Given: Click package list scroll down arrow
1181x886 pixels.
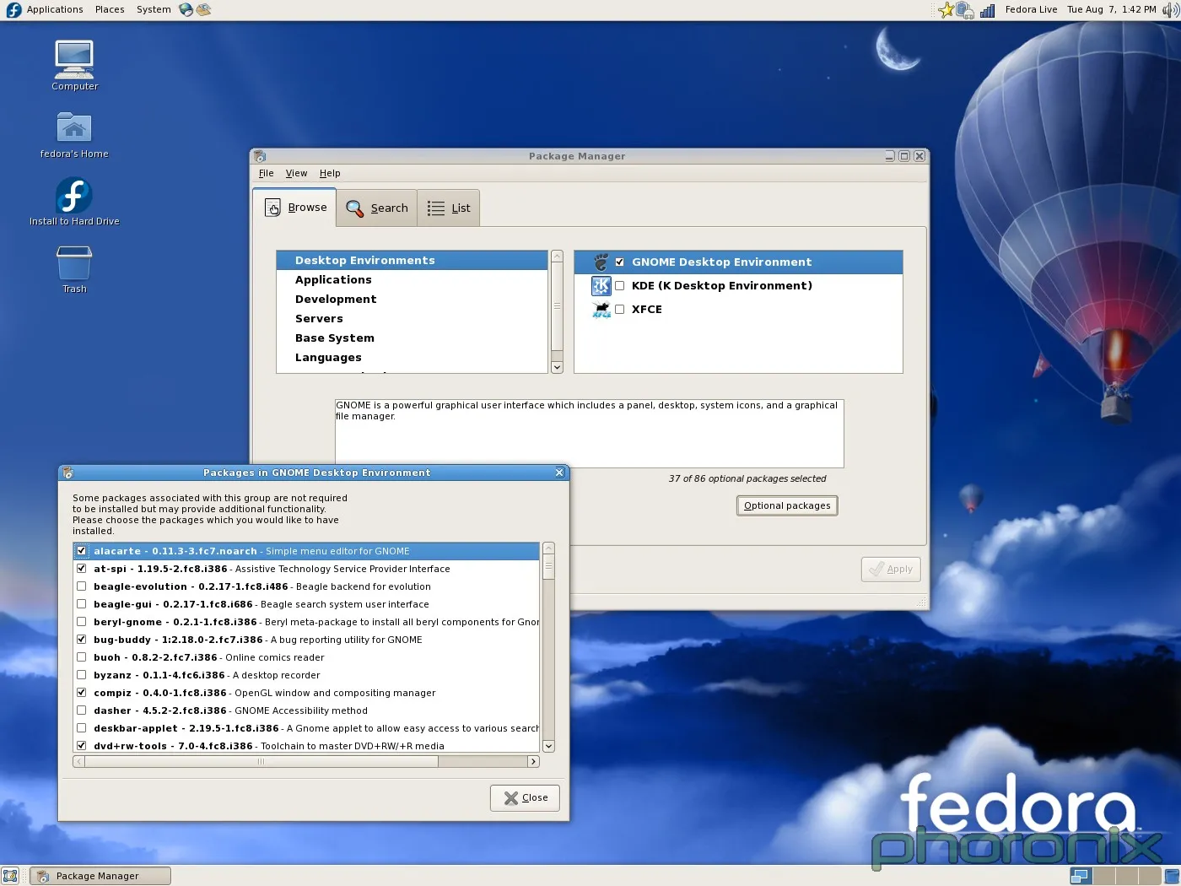Looking at the screenshot, I should [x=548, y=746].
